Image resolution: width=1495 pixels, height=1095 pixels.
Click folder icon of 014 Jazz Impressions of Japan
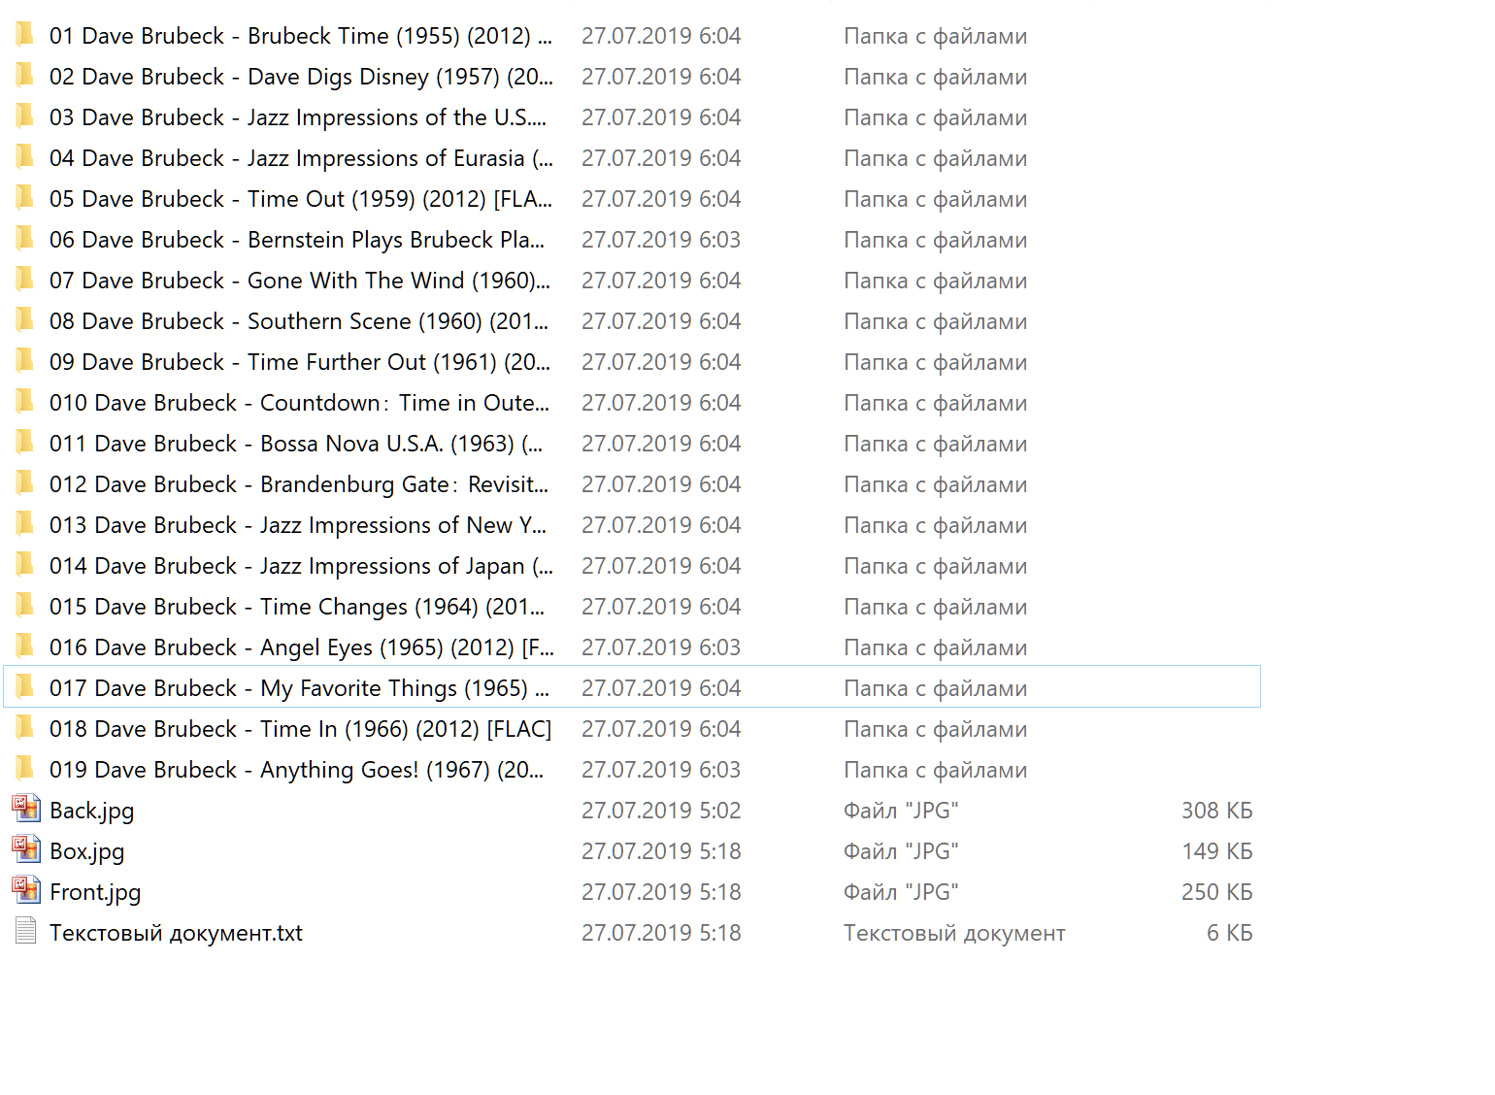[x=24, y=566]
